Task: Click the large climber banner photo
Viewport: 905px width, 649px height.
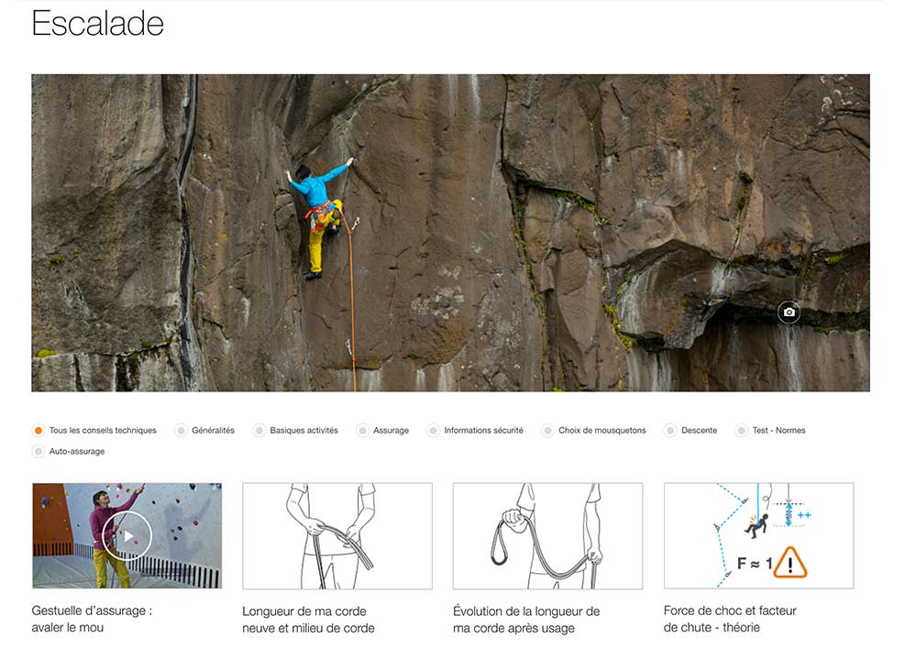Action: point(450,233)
